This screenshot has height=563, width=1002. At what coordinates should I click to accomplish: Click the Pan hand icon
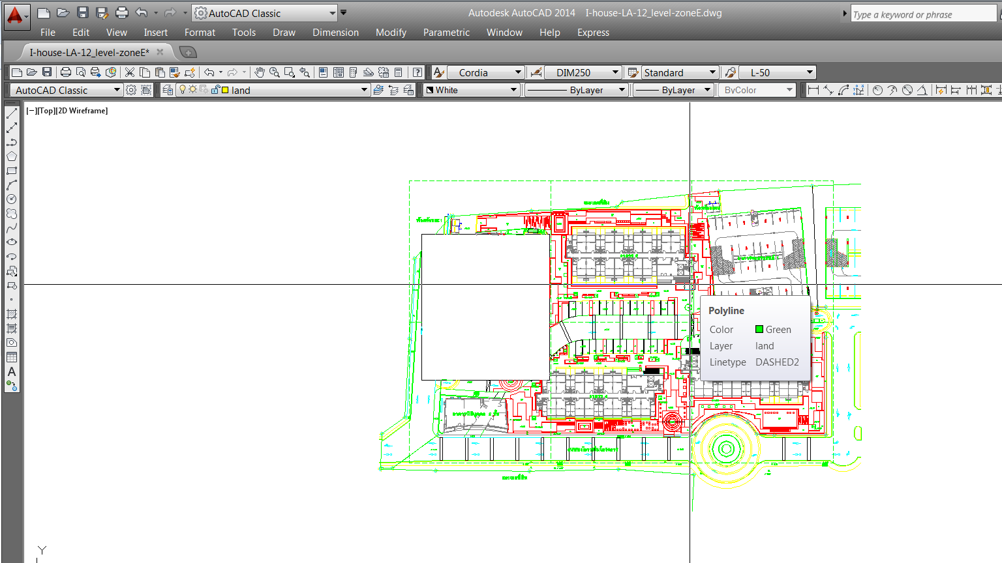pyautogui.click(x=260, y=72)
